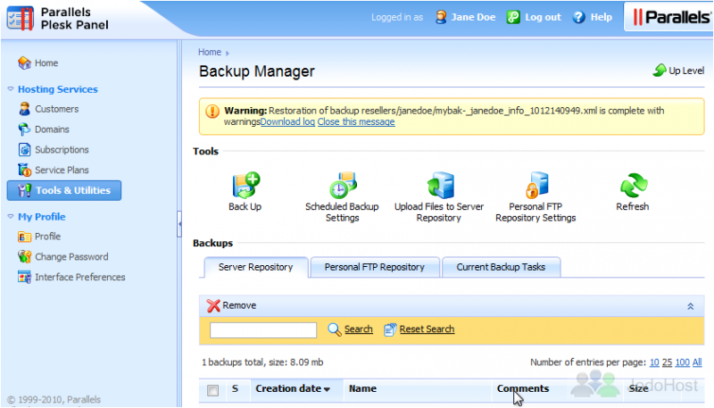Switch to Server Repository tab
The image size is (714, 408).
click(x=256, y=267)
